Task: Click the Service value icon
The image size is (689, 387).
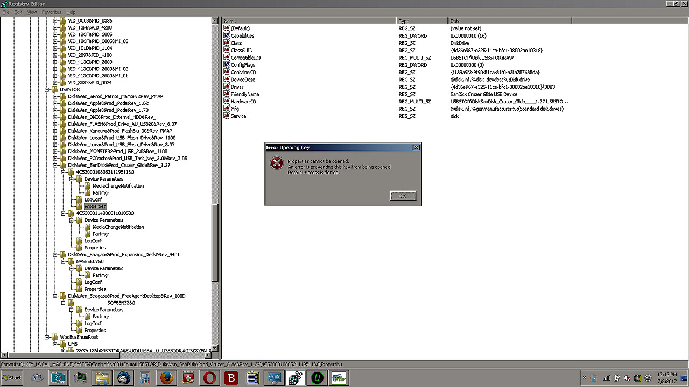Action: (227, 116)
